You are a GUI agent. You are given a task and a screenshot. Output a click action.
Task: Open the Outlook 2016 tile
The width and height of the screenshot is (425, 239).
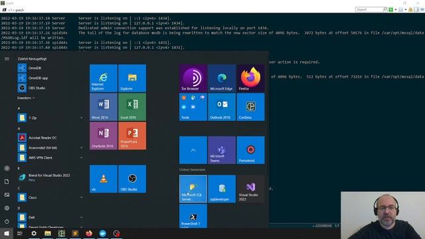222,107
